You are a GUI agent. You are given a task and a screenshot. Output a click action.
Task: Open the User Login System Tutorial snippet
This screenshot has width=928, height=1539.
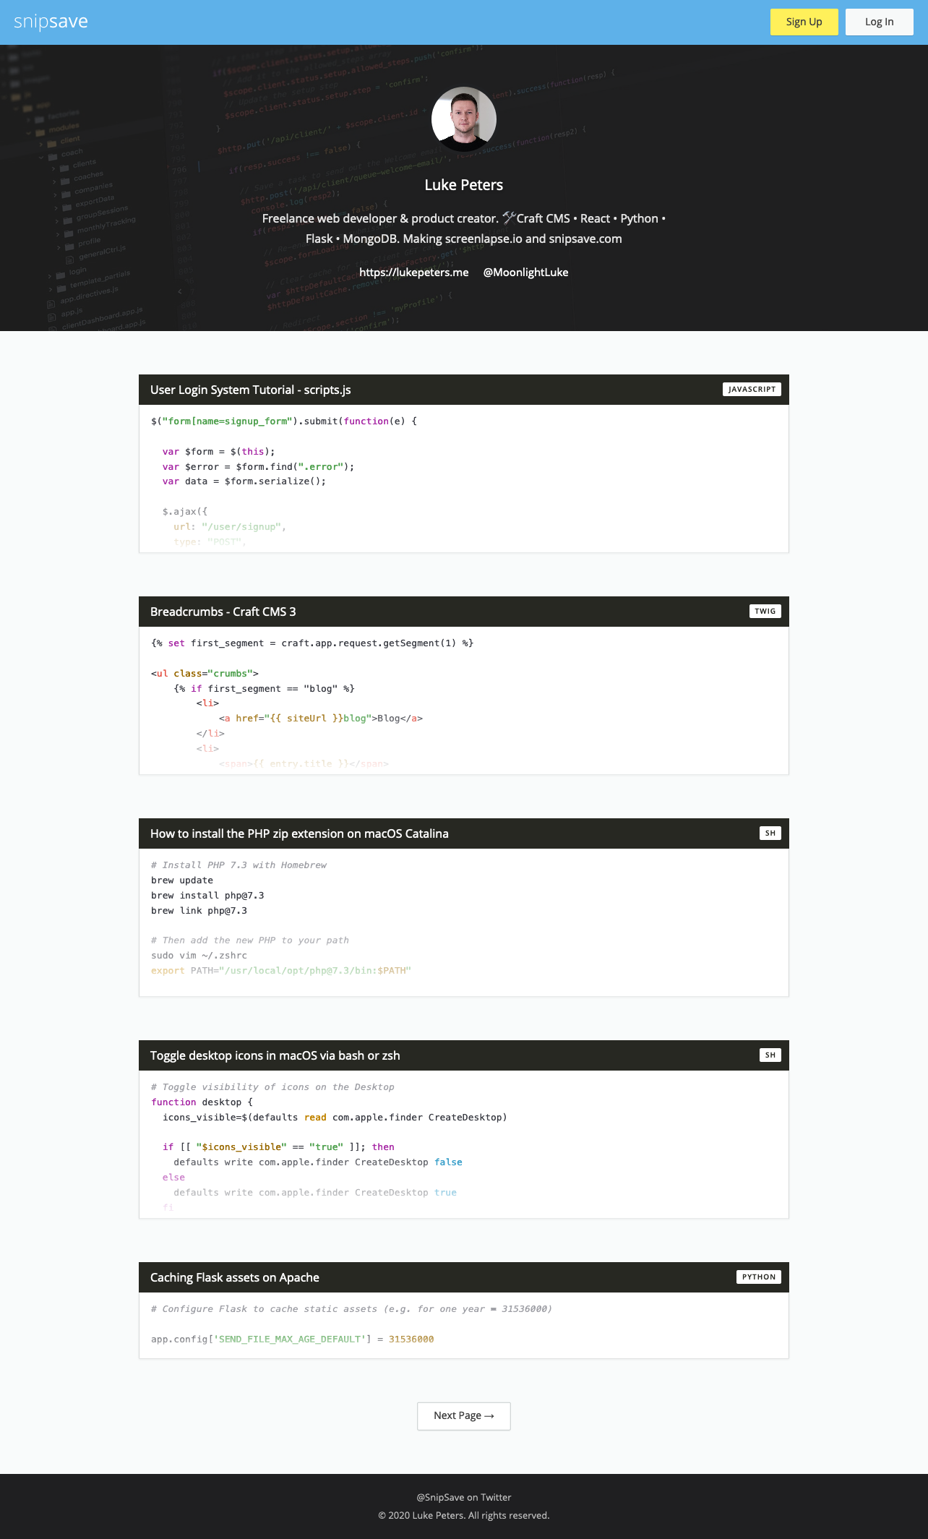[250, 390]
